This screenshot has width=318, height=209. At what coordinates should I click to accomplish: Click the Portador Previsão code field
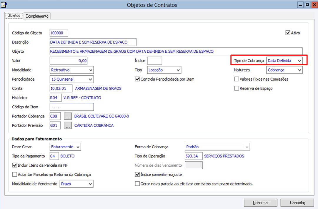[55, 125]
